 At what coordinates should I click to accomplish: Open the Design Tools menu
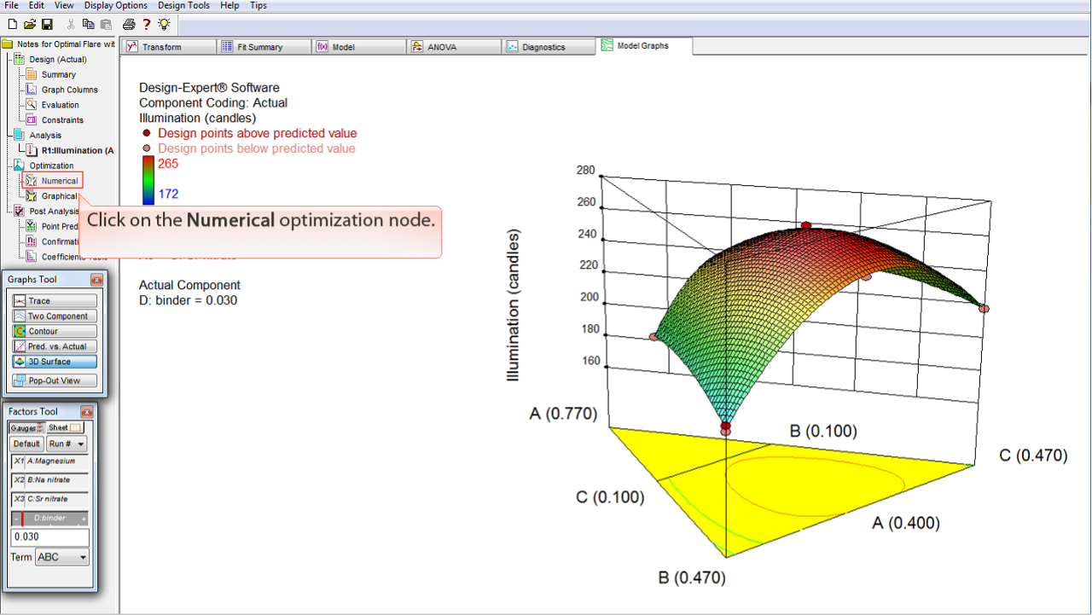[184, 5]
